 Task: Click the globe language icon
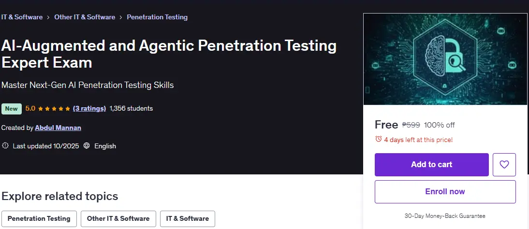coord(87,146)
